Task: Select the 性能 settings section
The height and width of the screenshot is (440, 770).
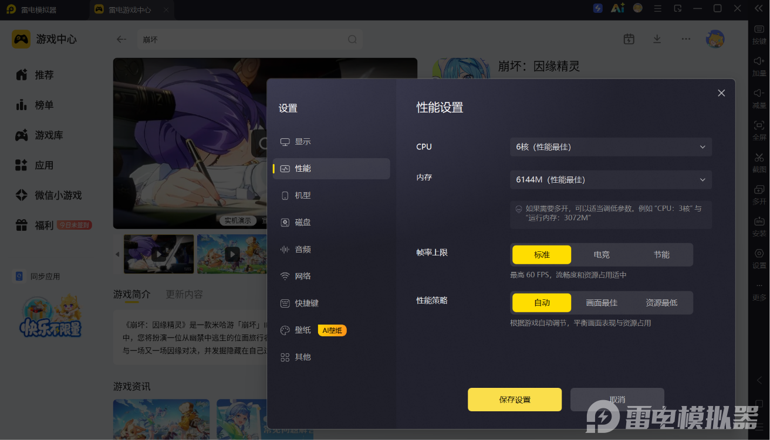Action: (x=332, y=169)
